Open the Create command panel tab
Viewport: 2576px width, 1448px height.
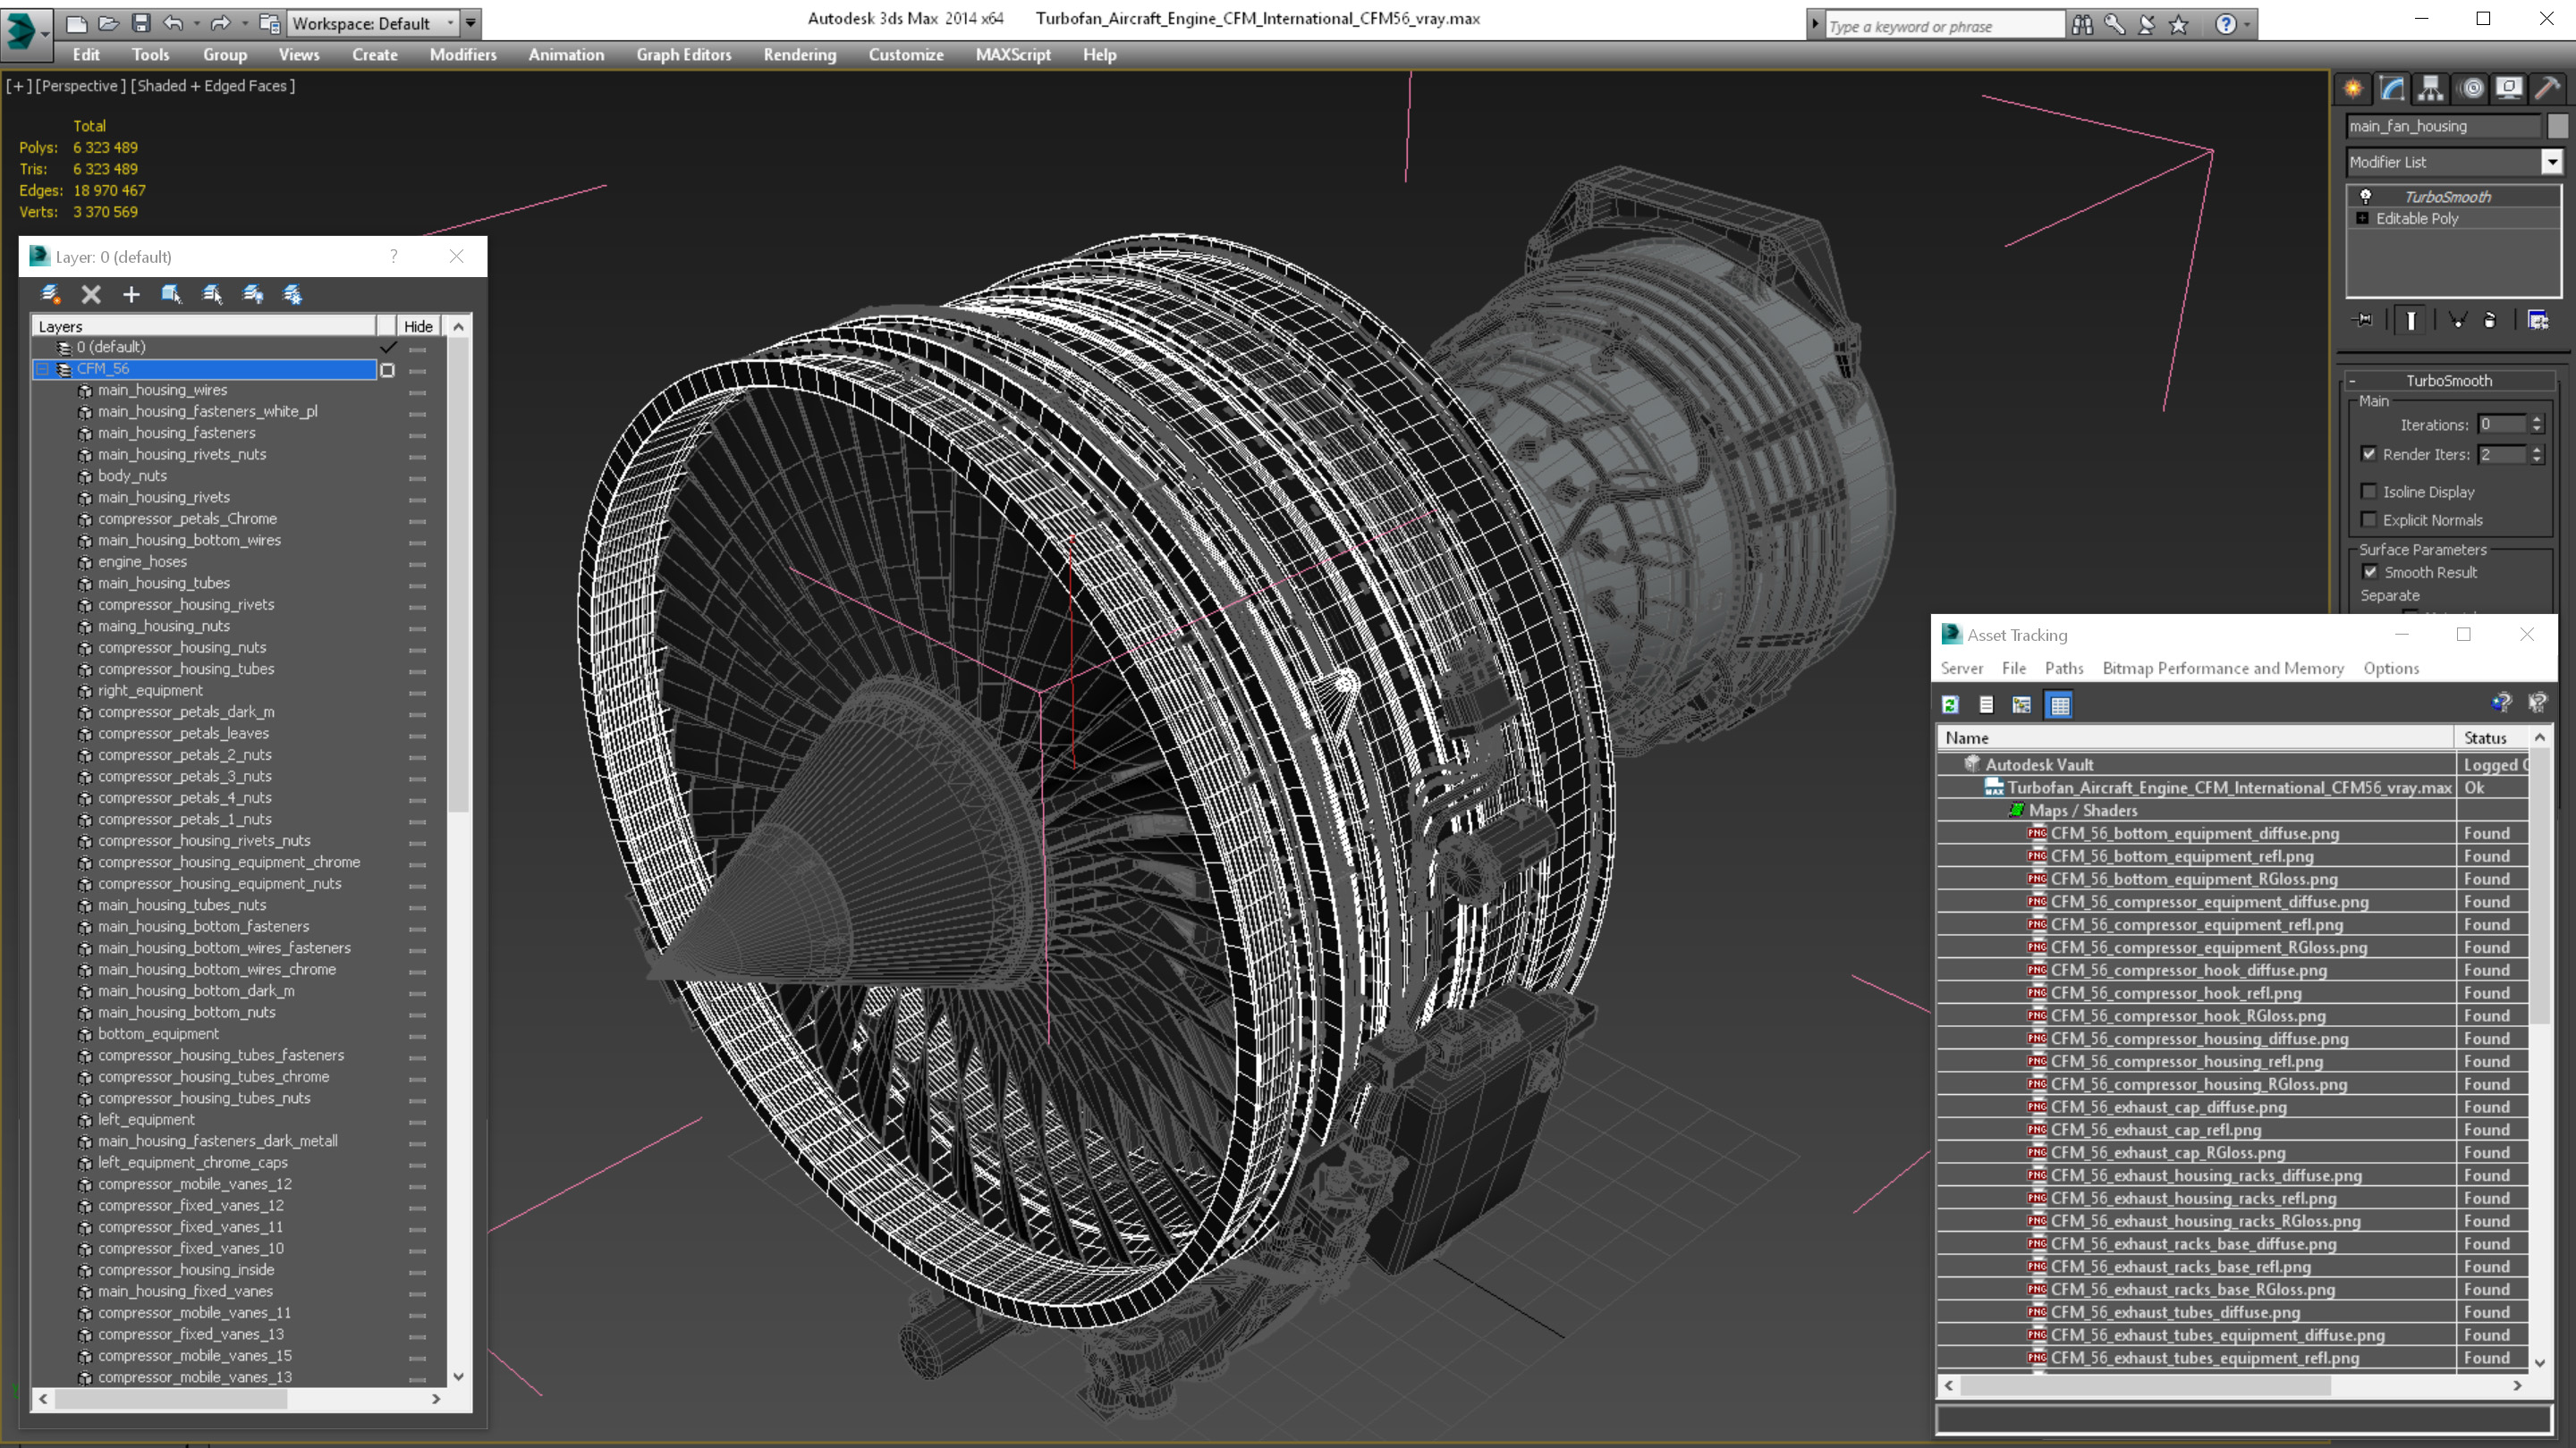tap(2353, 89)
